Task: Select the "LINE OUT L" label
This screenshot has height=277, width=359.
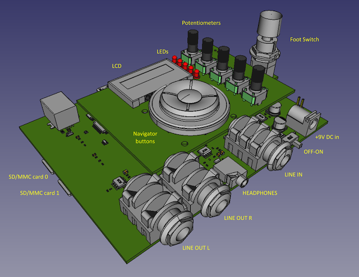Action: (x=196, y=246)
